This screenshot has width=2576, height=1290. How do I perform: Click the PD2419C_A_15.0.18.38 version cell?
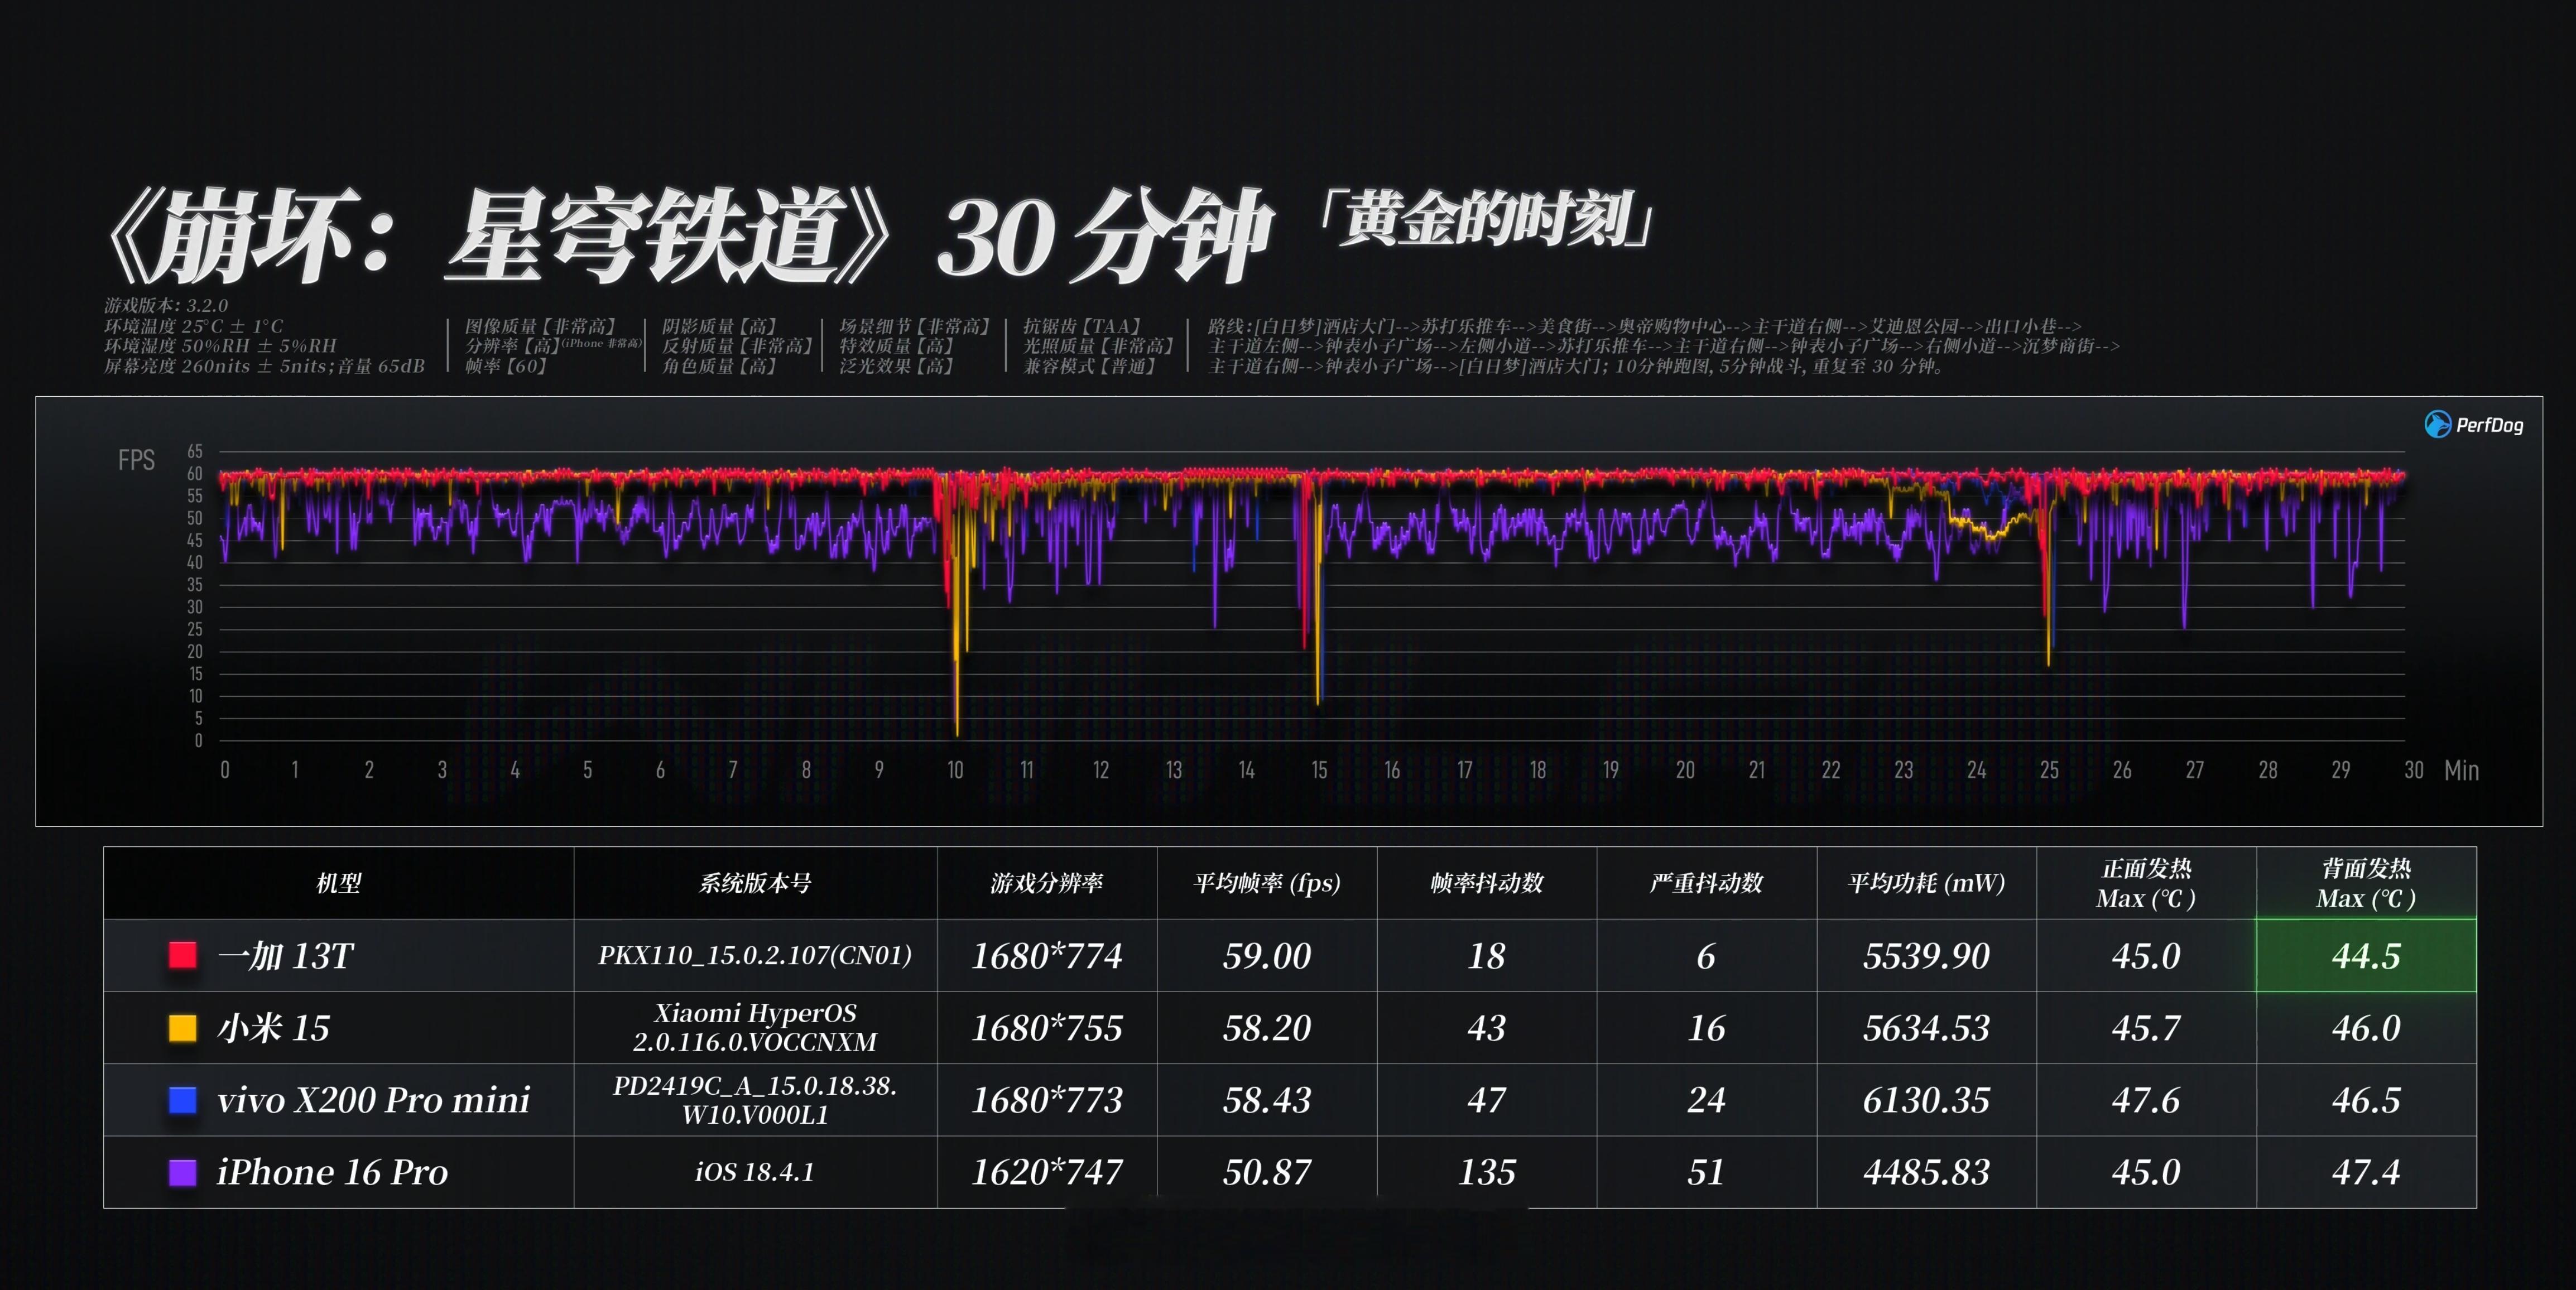755,1100
